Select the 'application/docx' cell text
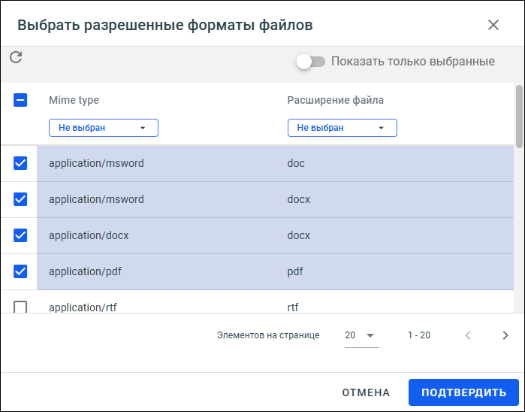The width and height of the screenshot is (525, 412). click(x=89, y=235)
